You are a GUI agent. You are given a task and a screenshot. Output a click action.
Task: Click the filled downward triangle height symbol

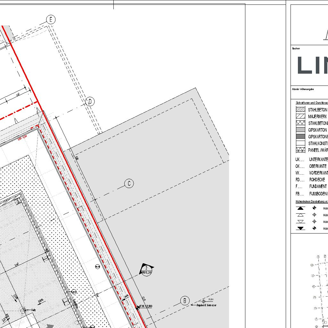tap(300, 228)
